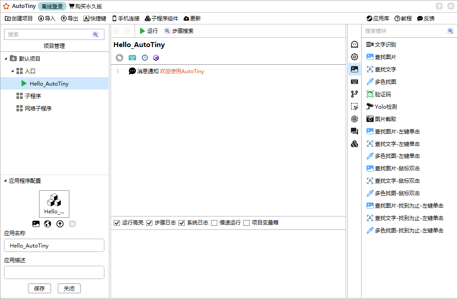Click the 应用描述 input field
The image size is (458, 299).
pyautogui.click(x=54, y=272)
